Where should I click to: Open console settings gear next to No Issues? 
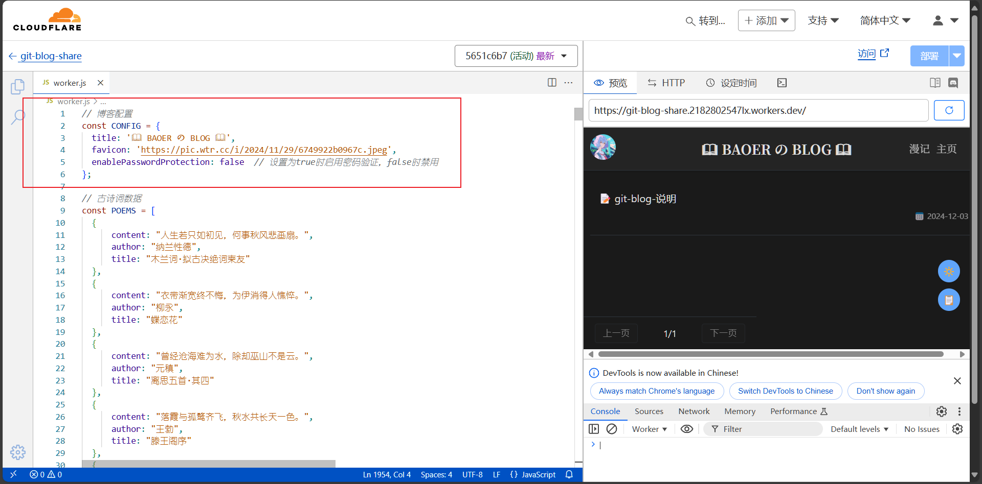pyautogui.click(x=957, y=429)
